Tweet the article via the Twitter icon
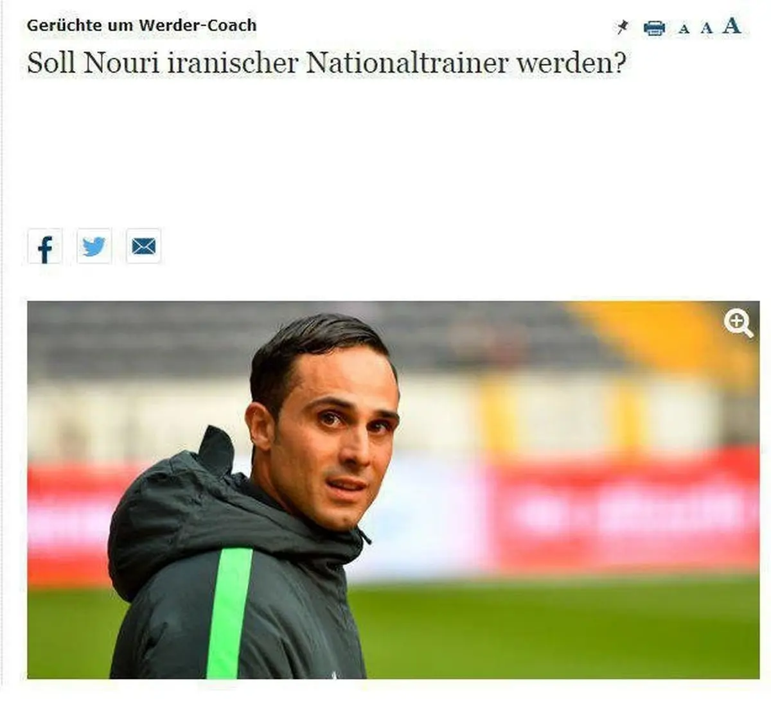The height and width of the screenshot is (720, 771). [x=94, y=246]
